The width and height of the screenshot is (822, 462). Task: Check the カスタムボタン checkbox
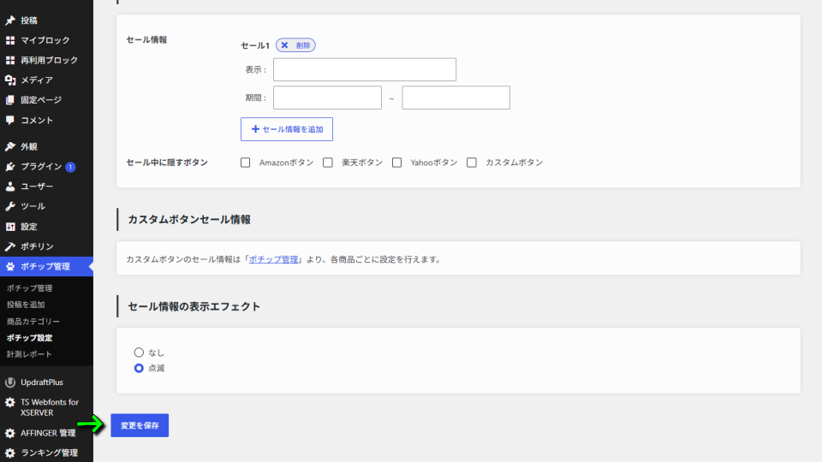[x=472, y=163]
